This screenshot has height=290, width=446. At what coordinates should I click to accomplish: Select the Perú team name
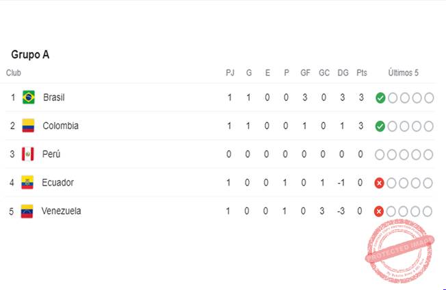[x=51, y=154]
